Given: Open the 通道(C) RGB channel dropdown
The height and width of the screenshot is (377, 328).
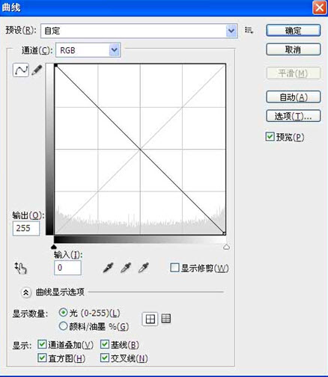Looking at the screenshot, I should click(x=88, y=50).
